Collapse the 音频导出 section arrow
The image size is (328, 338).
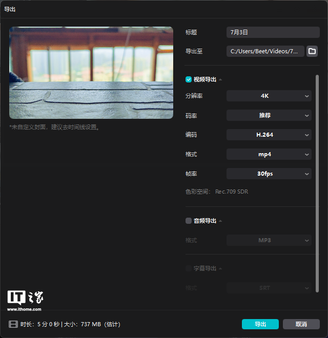click(221, 221)
